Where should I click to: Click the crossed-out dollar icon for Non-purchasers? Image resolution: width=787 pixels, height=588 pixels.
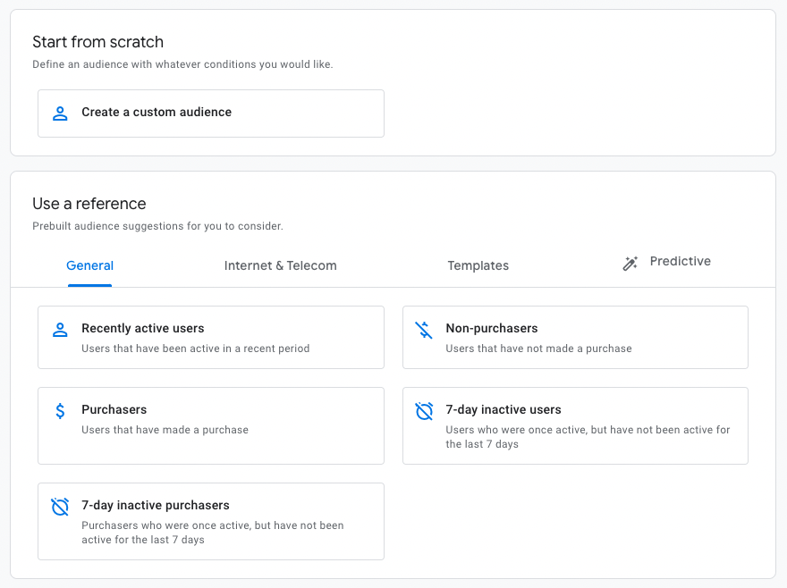coord(424,330)
